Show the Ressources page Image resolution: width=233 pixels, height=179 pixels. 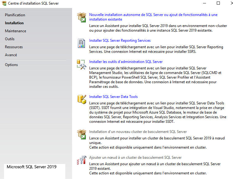tap(14, 47)
